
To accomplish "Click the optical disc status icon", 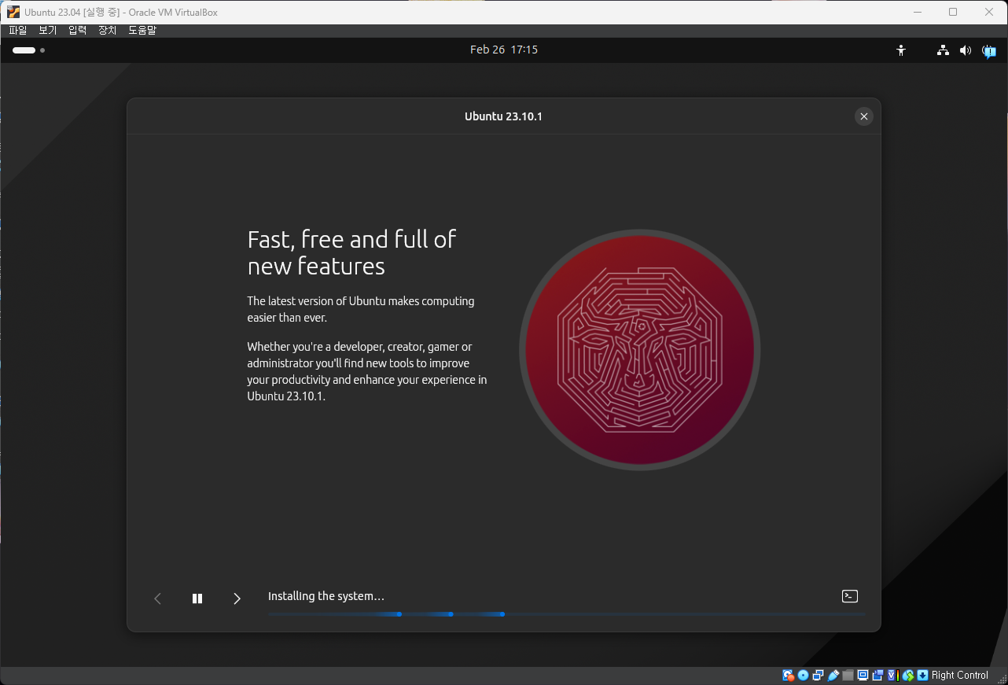I will tap(803, 675).
